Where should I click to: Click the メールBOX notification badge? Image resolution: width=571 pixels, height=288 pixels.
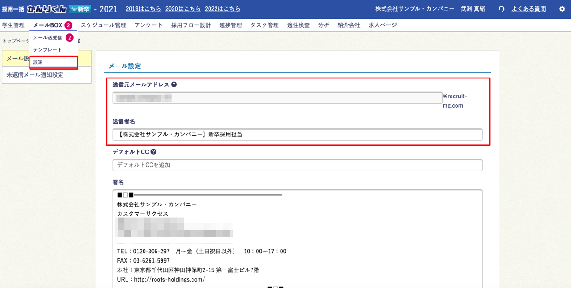(68, 25)
